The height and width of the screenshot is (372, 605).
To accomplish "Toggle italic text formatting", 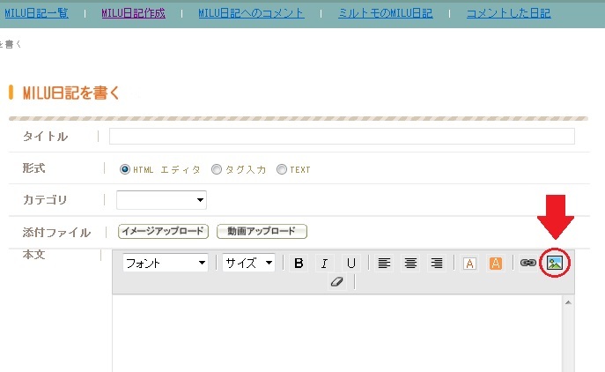I will (324, 263).
